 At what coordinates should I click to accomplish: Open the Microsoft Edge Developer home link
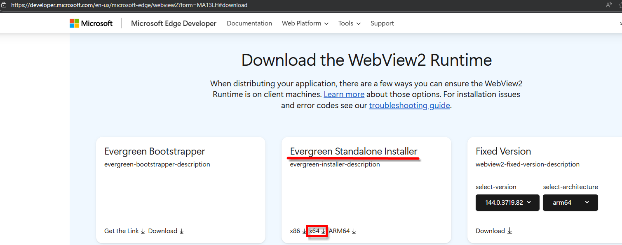coord(174,23)
